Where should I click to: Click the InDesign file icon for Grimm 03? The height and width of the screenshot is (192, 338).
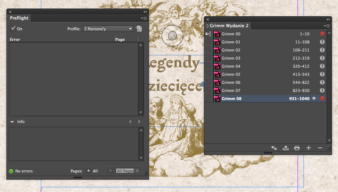tap(217, 58)
